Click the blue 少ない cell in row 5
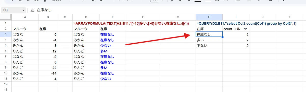The width and height of the screenshot is (306, 92). pos(113,46)
